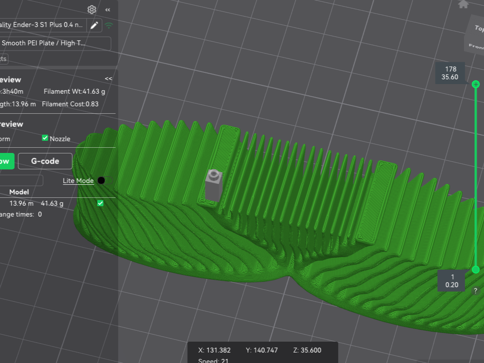The image size is (484, 363).
Task: Click the Model column header
Action: [19, 192]
